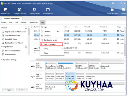Select Contact Us from Help menu
This screenshot has height=97, width=130.
[52, 36]
